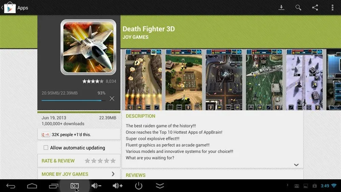341x192 pixels.
Task: Take a screenshot with the camera icon
Action: 75,186
